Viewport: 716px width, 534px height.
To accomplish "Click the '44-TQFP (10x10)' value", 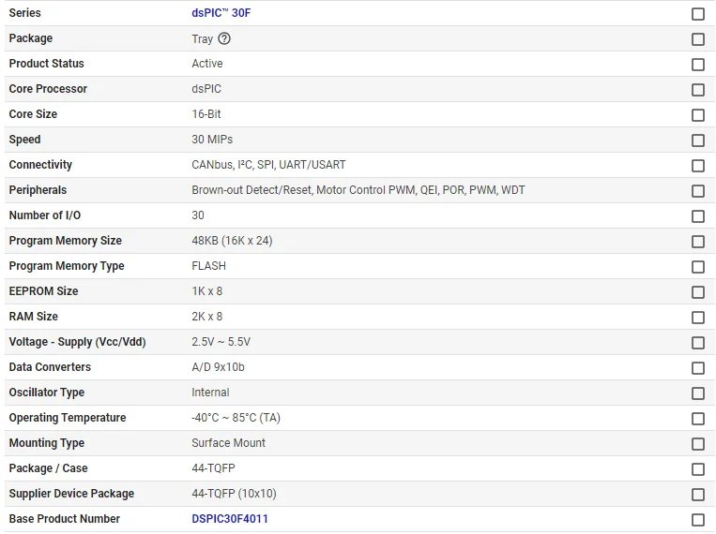I will 234,494.
